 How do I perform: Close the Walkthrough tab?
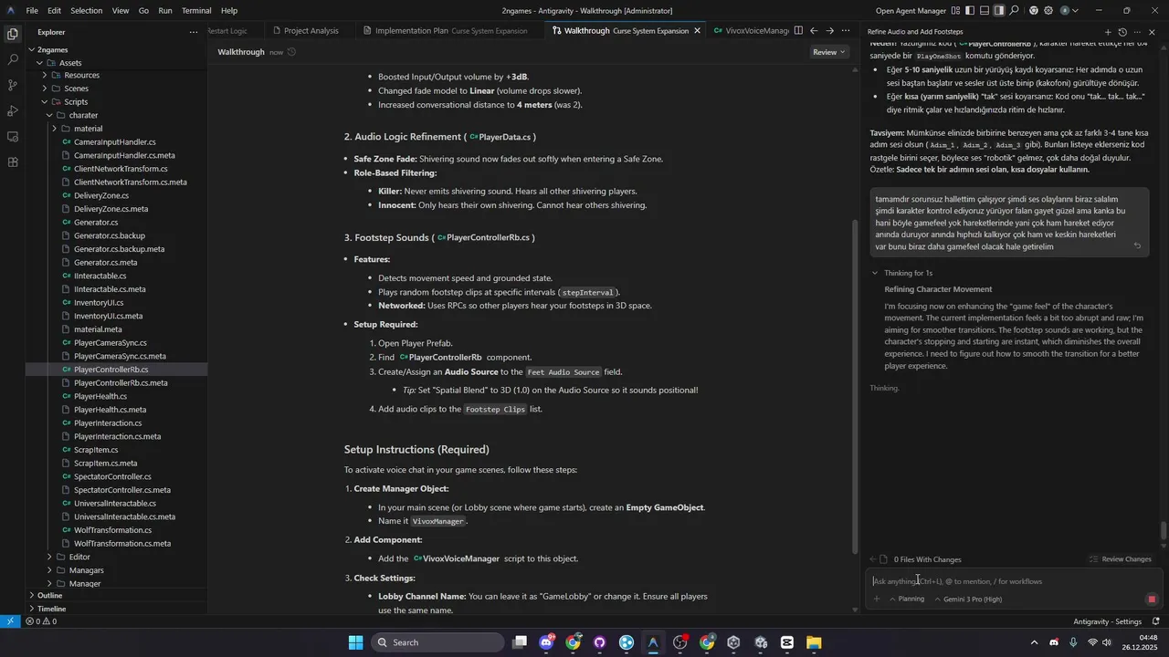click(x=698, y=30)
